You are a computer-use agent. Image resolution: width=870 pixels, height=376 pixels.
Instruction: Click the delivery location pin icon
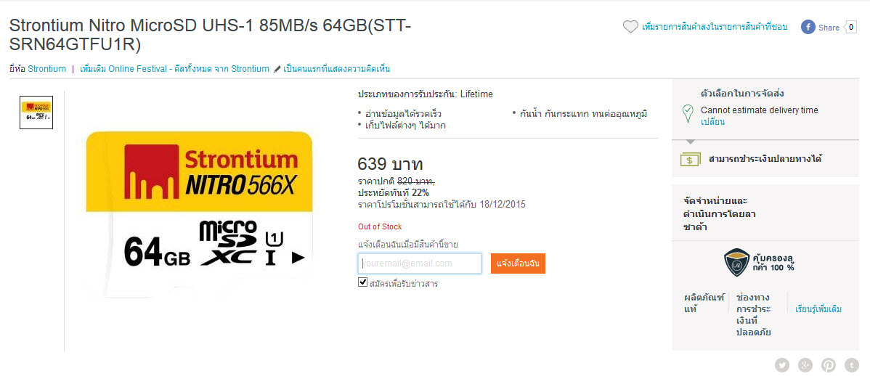688,114
